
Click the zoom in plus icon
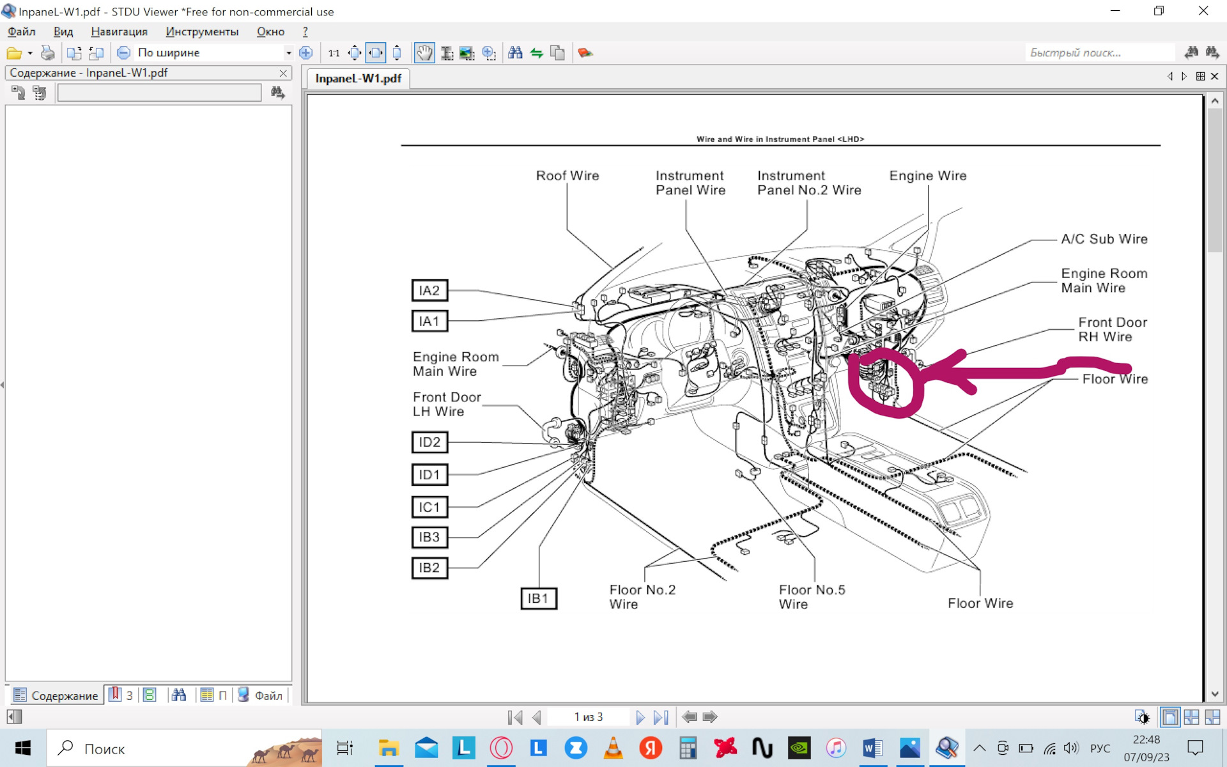click(306, 53)
